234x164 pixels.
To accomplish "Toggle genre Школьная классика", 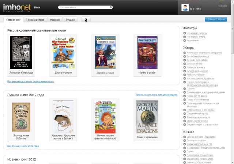I will [x=196, y=121].
